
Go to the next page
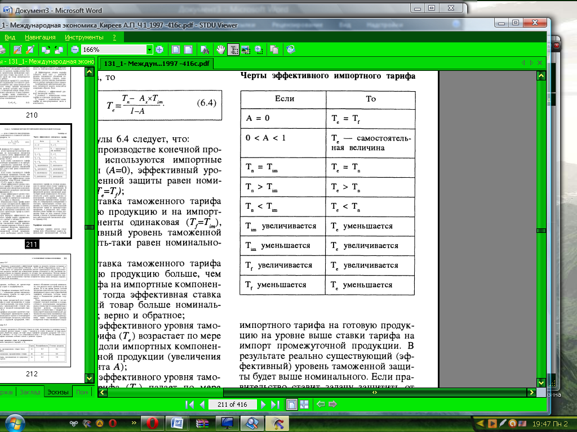(x=263, y=404)
